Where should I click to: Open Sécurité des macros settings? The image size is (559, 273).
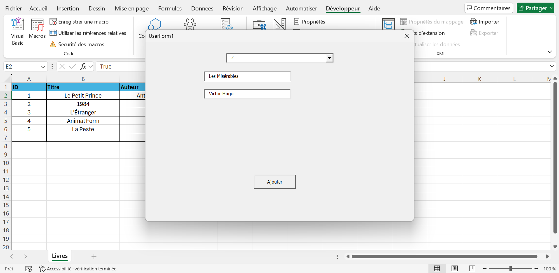click(77, 44)
